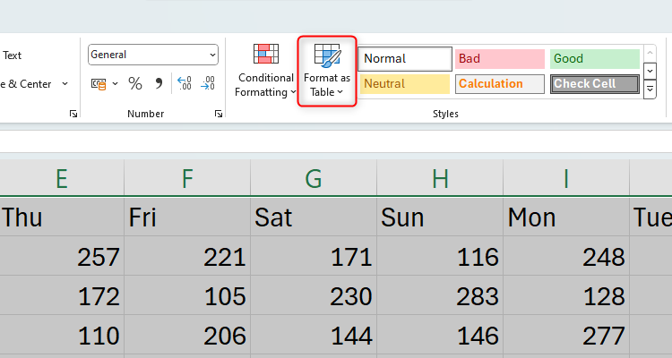Select cell containing 206
Image resolution: width=672 pixels, height=358 pixels.
187,335
